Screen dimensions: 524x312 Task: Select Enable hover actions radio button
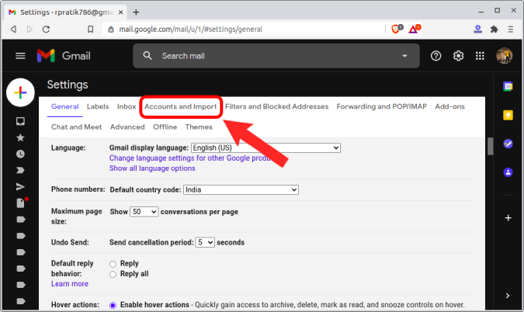pyautogui.click(x=113, y=305)
